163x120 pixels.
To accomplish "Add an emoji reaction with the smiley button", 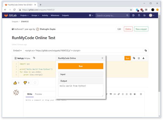I will 35,83.
